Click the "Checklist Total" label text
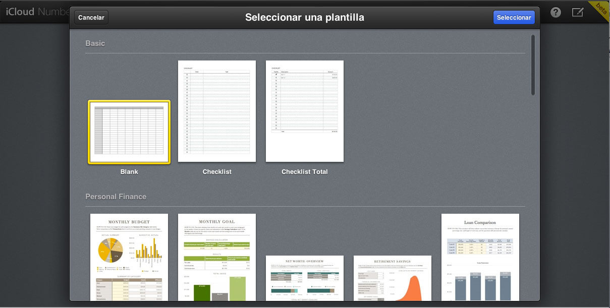This screenshot has width=610, height=308. [305, 172]
